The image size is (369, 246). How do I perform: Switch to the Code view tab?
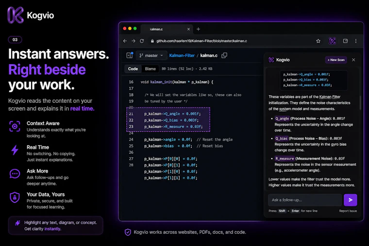(133, 69)
